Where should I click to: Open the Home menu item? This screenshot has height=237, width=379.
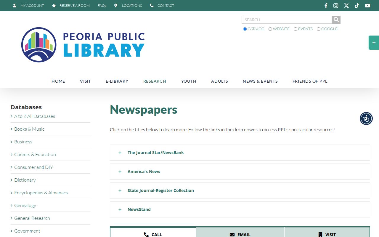coord(58,81)
